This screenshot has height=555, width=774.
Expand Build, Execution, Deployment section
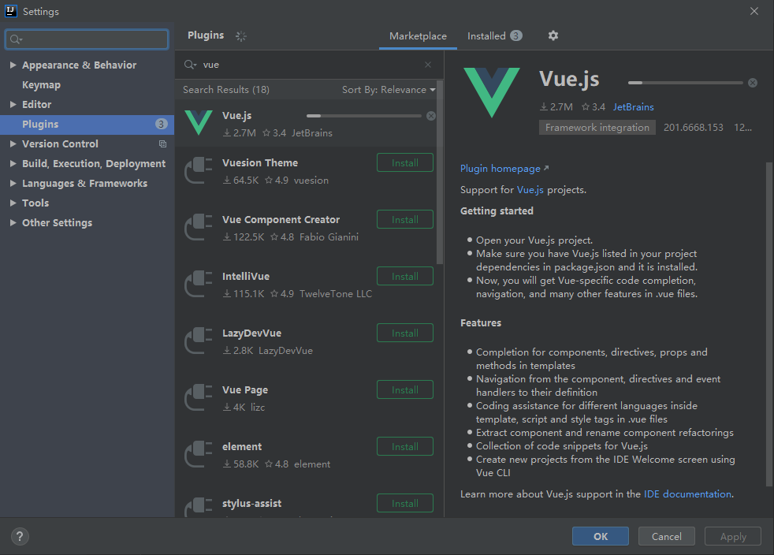click(x=13, y=163)
